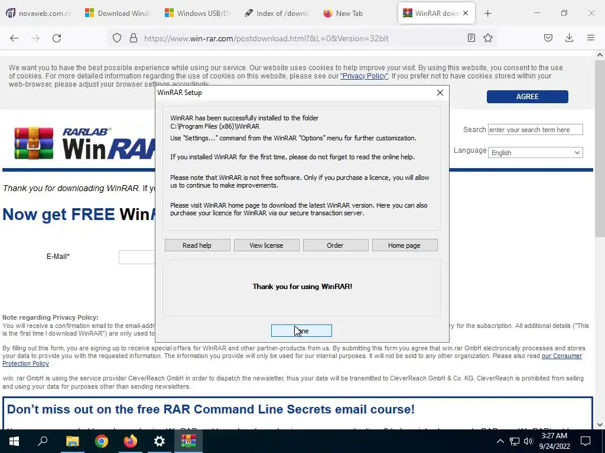
Task: Toggle reader view icon in the address bar
Action: pos(471,38)
